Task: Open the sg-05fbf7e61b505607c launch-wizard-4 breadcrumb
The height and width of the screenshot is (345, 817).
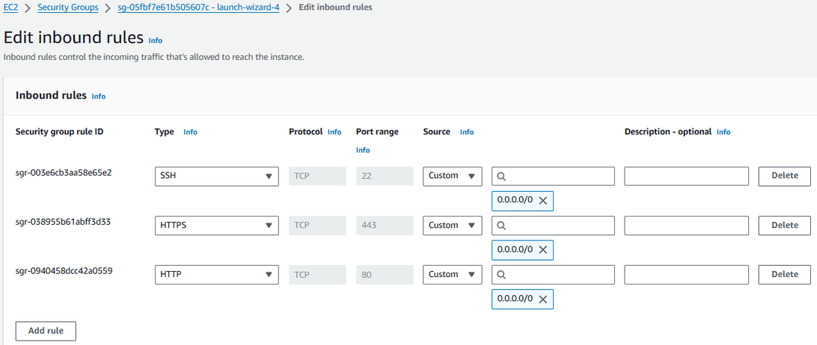Action: pos(198,7)
